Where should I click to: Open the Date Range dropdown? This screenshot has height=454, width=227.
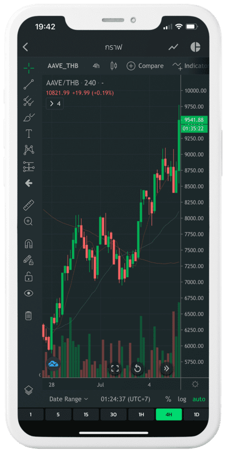tap(69, 399)
